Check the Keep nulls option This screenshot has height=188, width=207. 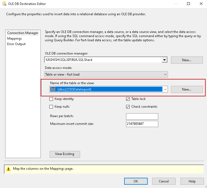(x=51, y=107)
